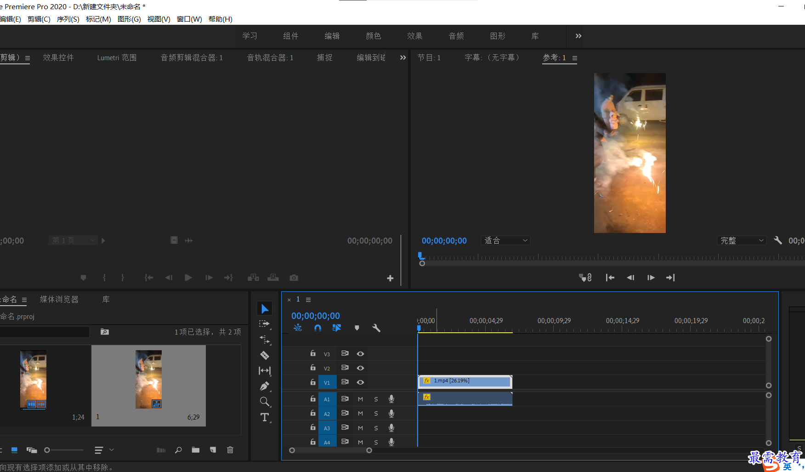
Task: Switch to the 效果控件 panel tab
Action: click(x=58, y=57)
